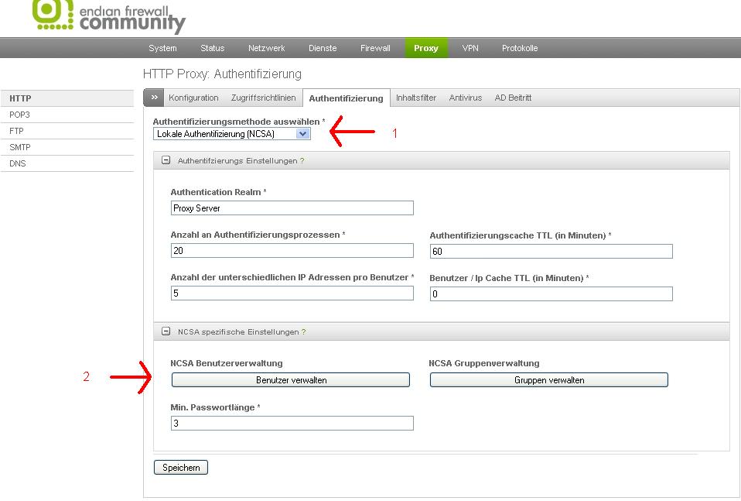The image size is (741, 501).
Task: Collapse the NCSA spezifische Einstellungen section
Action: click(x=166, y=331)
